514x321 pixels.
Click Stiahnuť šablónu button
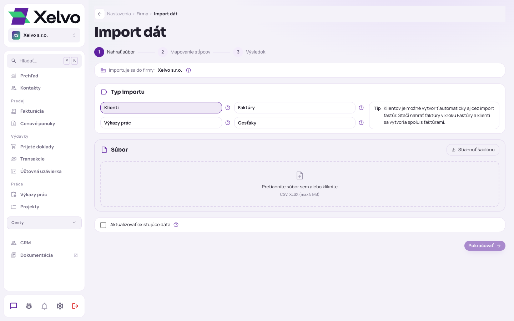pyautogui.click(x=473, y=150)
